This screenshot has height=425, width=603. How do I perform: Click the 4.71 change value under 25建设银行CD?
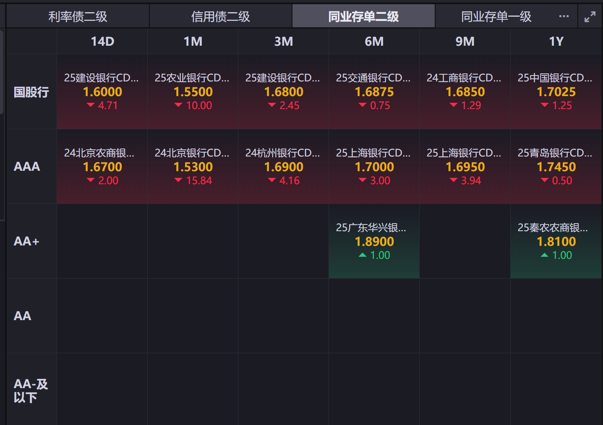click(x=108, y=106)
